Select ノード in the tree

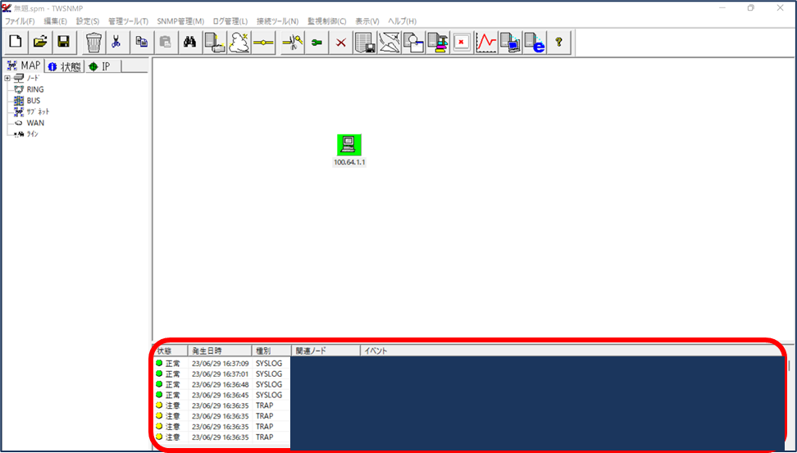[33, 78]
